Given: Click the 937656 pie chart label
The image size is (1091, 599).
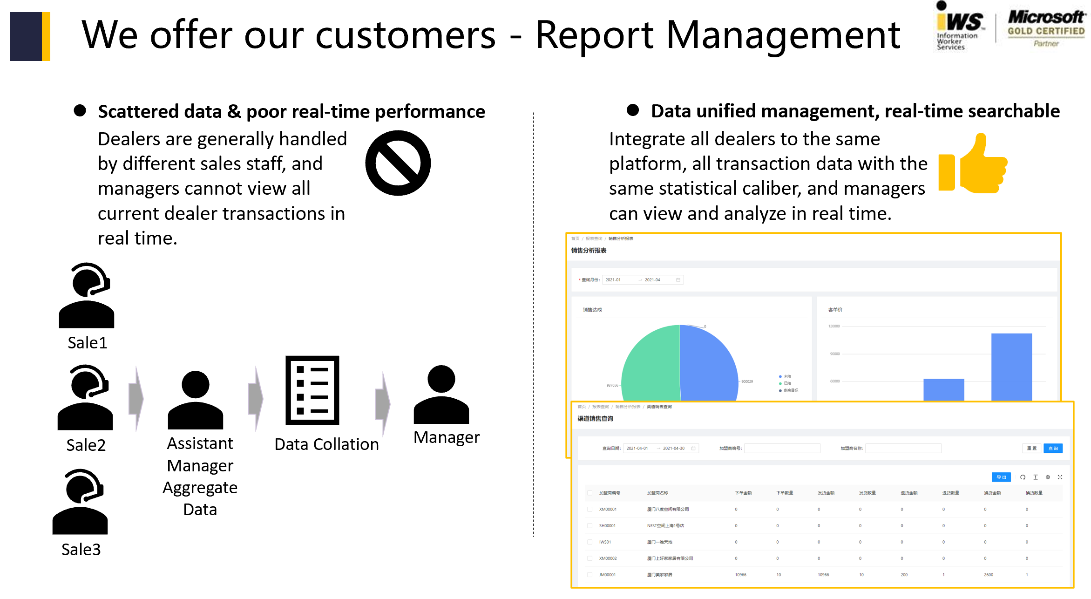Looking at the screenshot, I should click(612, 385).
